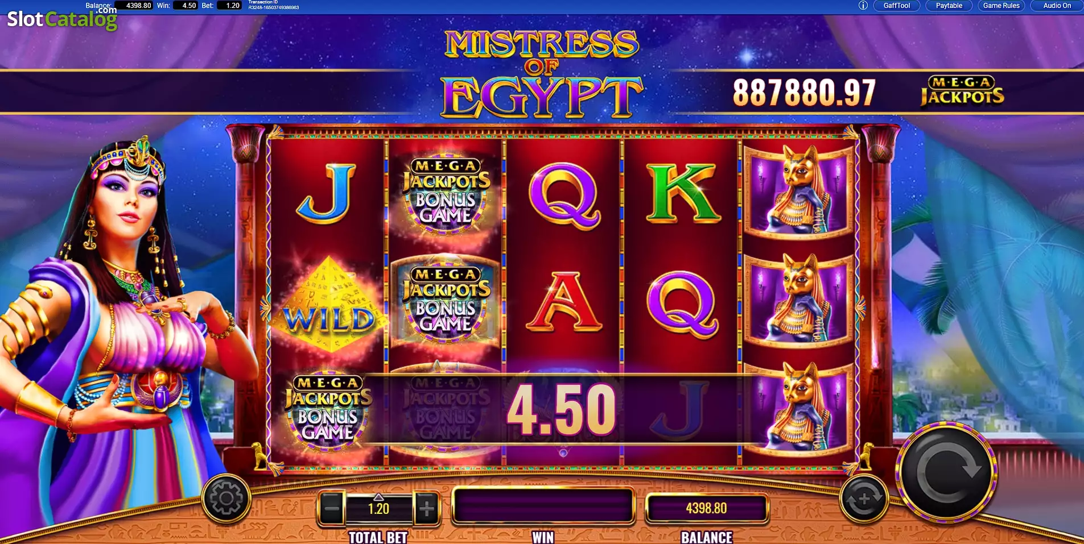1084x544 pixels.
Task: Open the Game Rules menu
Action: click(x=1001, y=6)
